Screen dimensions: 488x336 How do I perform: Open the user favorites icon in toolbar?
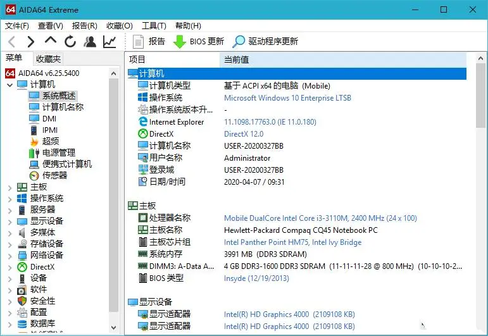[90, 42]
